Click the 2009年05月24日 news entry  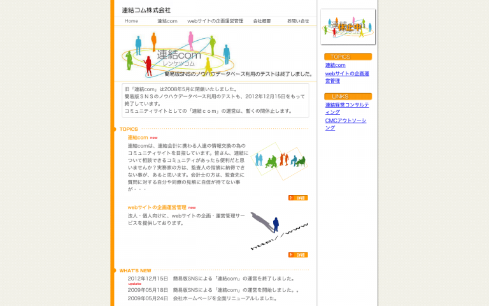tap(202, 298)
